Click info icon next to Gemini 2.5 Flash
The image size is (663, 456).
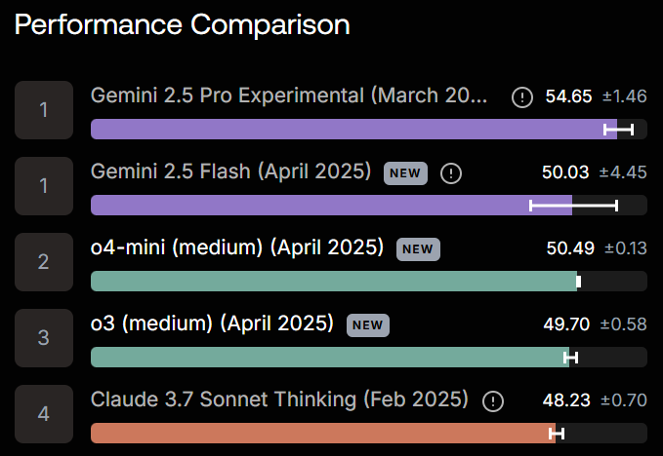point(451,173)
